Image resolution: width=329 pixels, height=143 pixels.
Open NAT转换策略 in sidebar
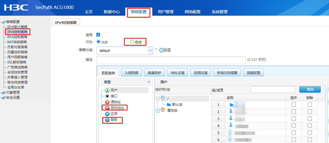(17, 42)
